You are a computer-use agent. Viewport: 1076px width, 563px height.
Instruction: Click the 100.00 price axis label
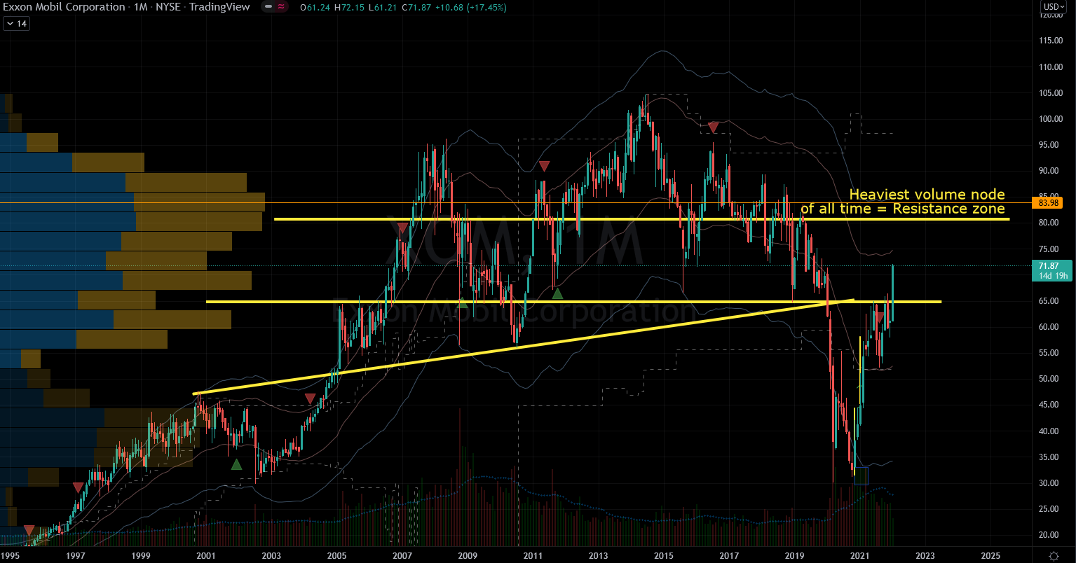(1052, 119)
